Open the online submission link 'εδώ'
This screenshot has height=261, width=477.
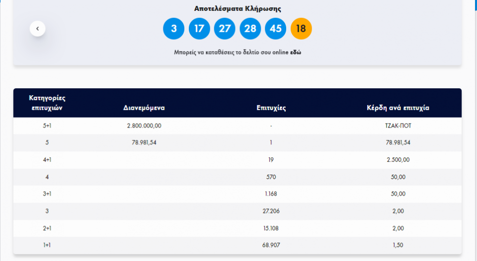point(296,52)
